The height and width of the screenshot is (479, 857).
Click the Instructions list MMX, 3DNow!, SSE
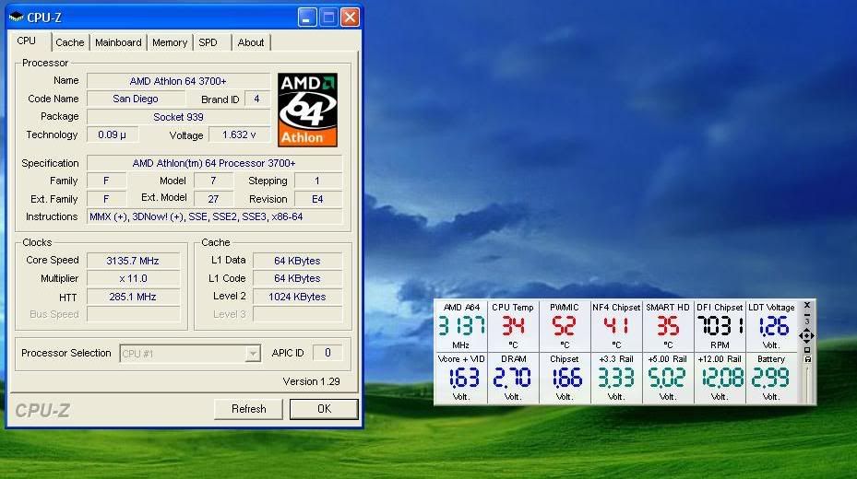(x=214, y=216)
